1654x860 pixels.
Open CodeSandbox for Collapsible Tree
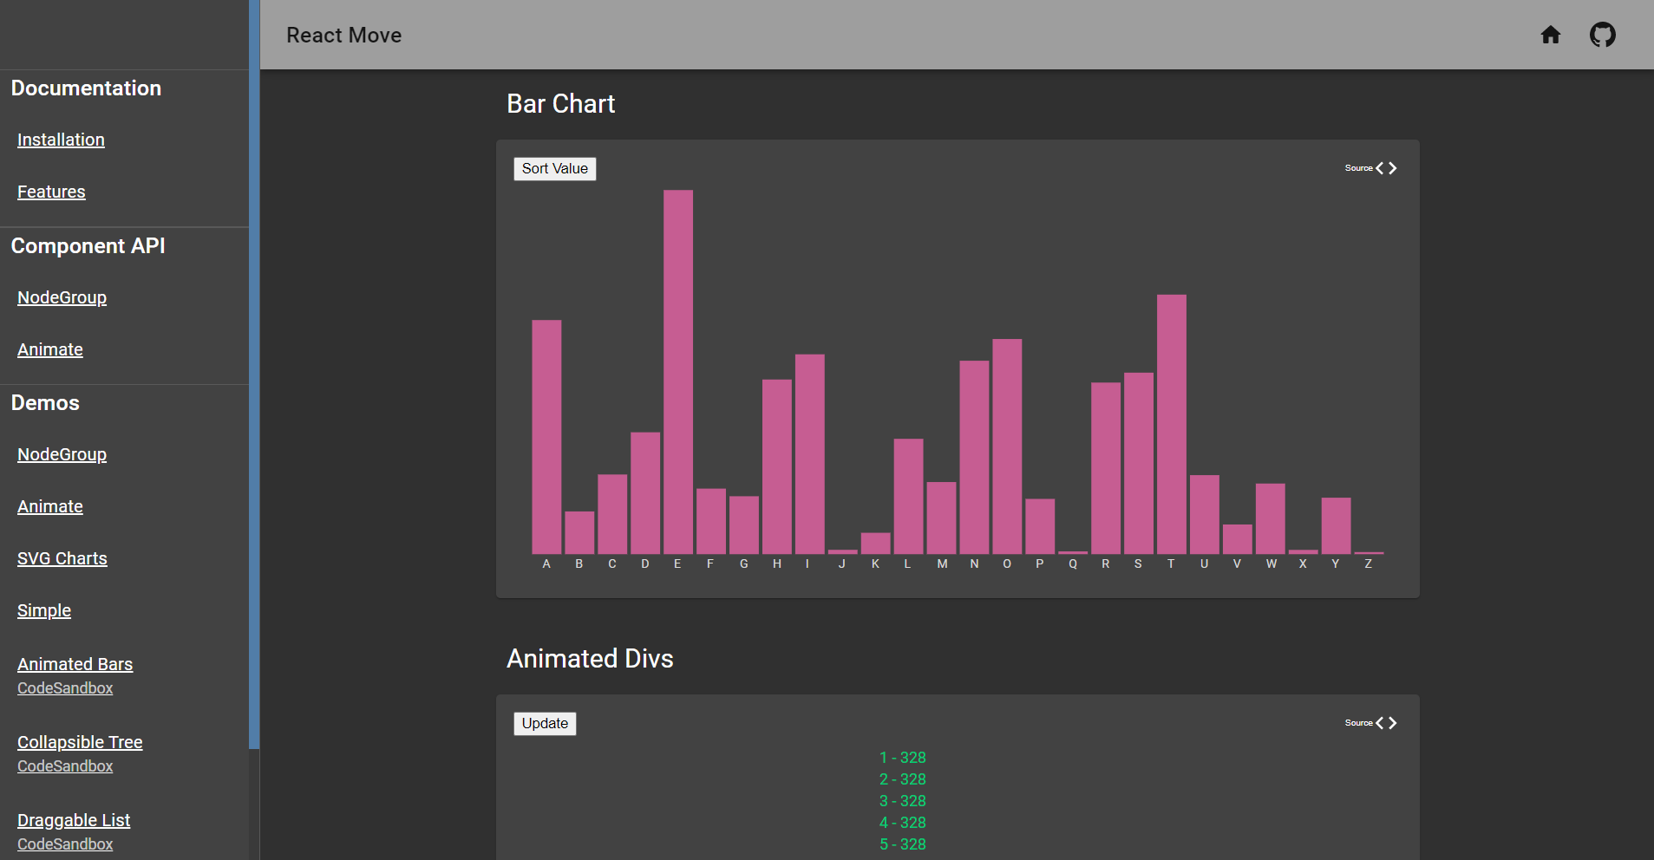[x=65, y=766]
